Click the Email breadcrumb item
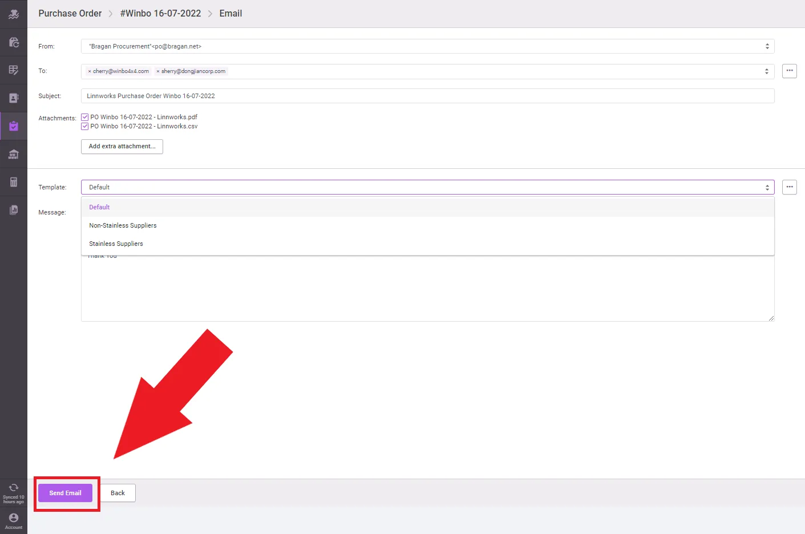This screenshot has width=805, height=534. coord(230,13)
